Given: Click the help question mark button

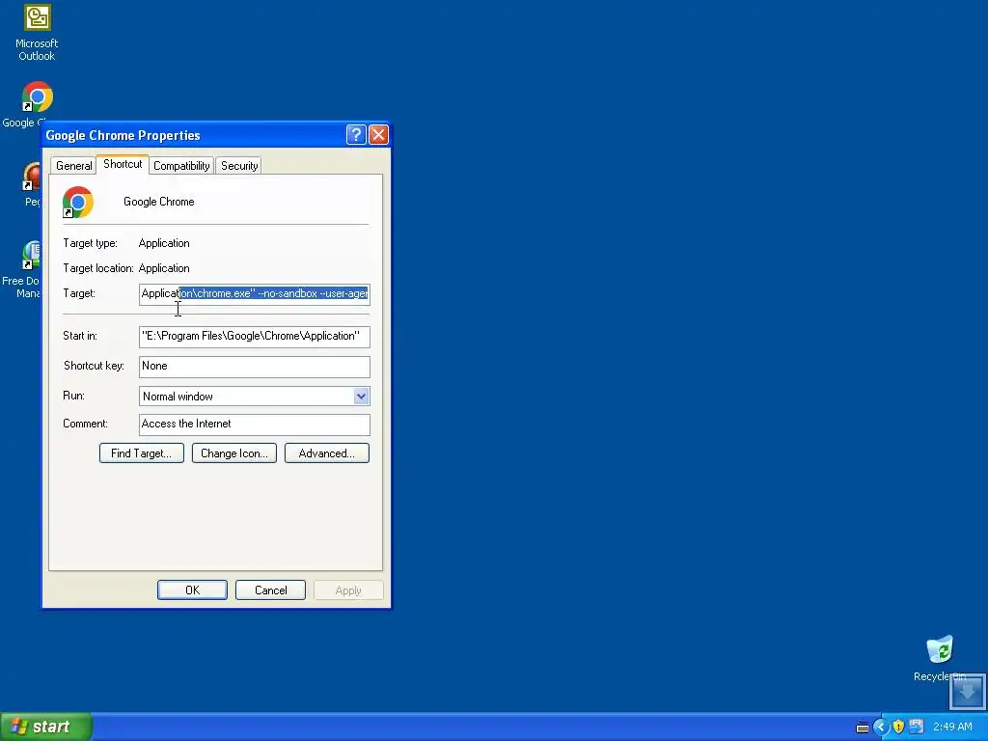Looking at the screenshot, I should [x=356, y=134].
